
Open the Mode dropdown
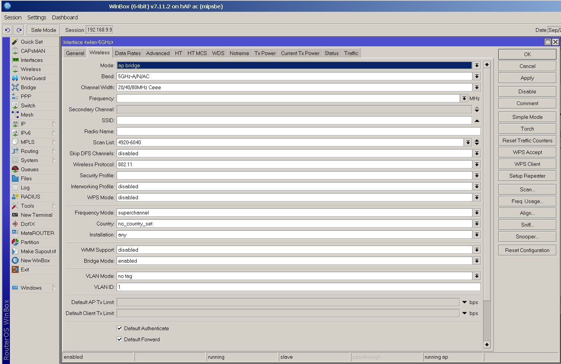[x=477, y=65]
